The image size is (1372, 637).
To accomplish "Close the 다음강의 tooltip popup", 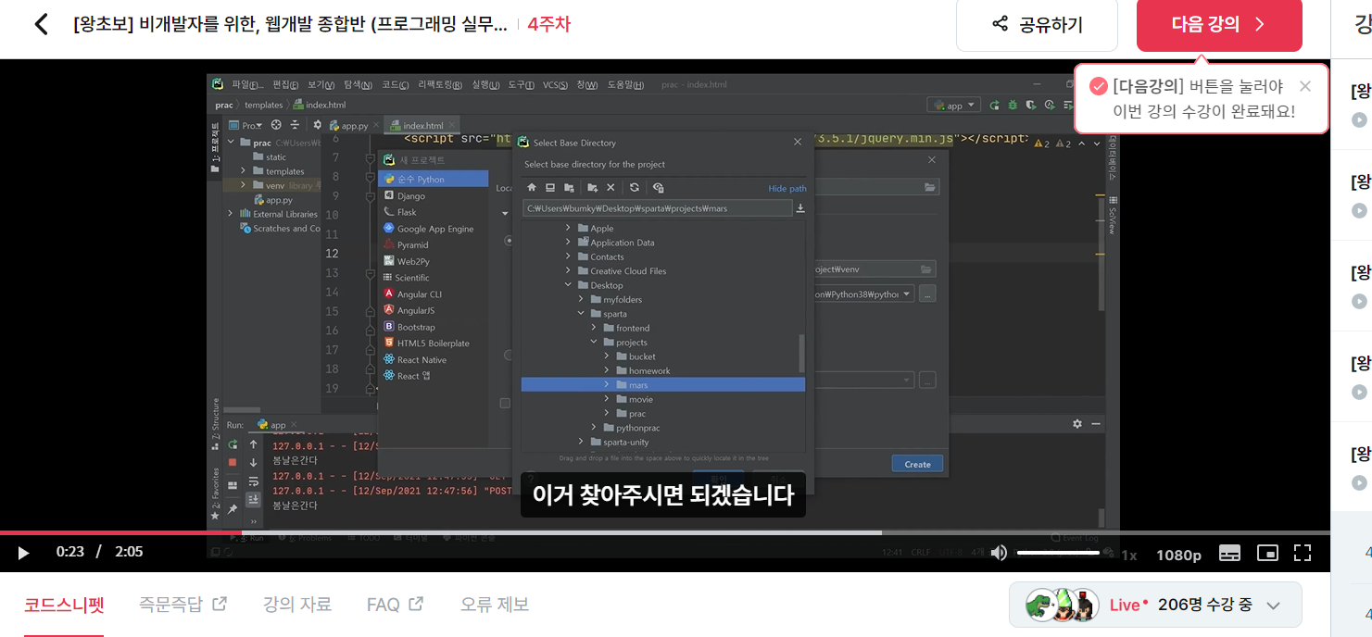I will pos(1305,86).
